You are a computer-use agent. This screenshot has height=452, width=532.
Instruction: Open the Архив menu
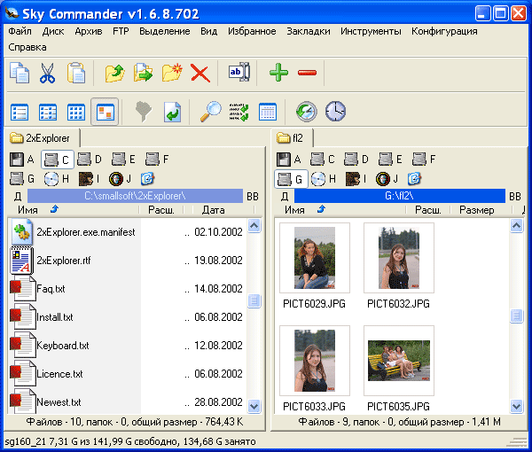point(89,32)
